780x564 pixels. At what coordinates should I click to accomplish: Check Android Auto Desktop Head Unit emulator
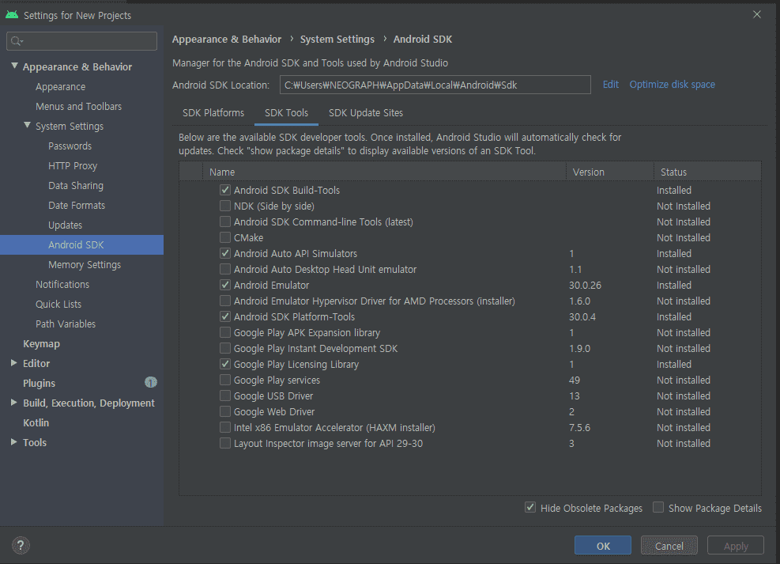(225, 269)
